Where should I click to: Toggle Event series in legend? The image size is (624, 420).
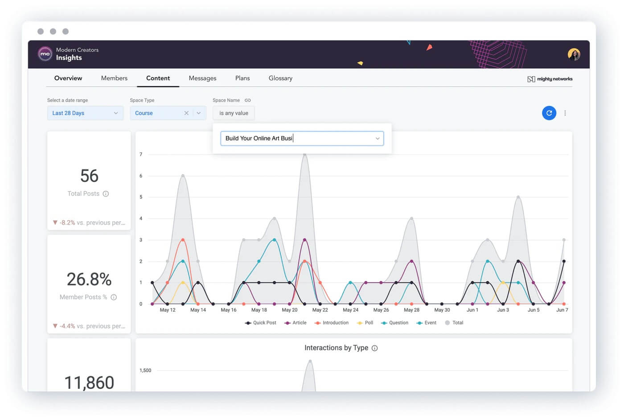[x=427, y=323]
